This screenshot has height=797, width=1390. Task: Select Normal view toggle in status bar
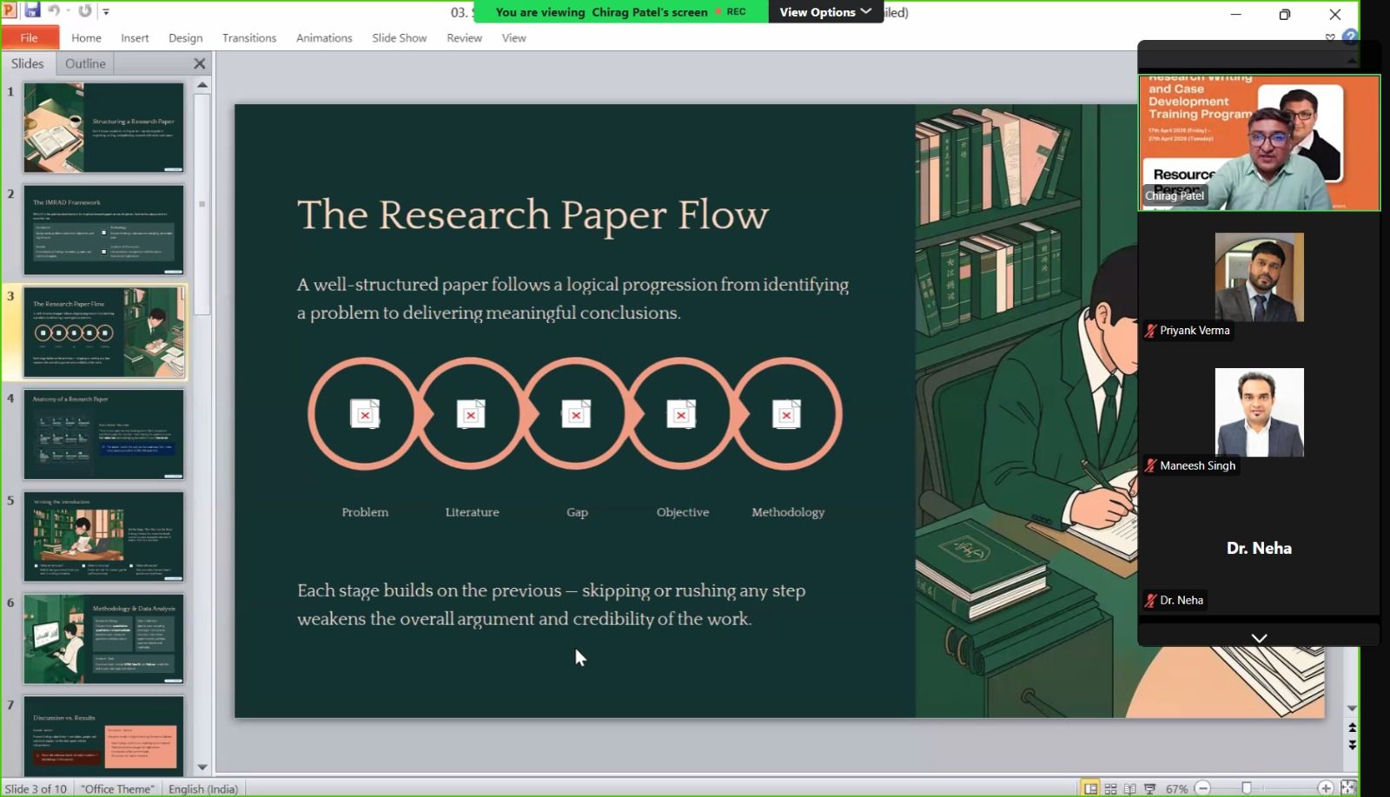(x=1090, y=788)
